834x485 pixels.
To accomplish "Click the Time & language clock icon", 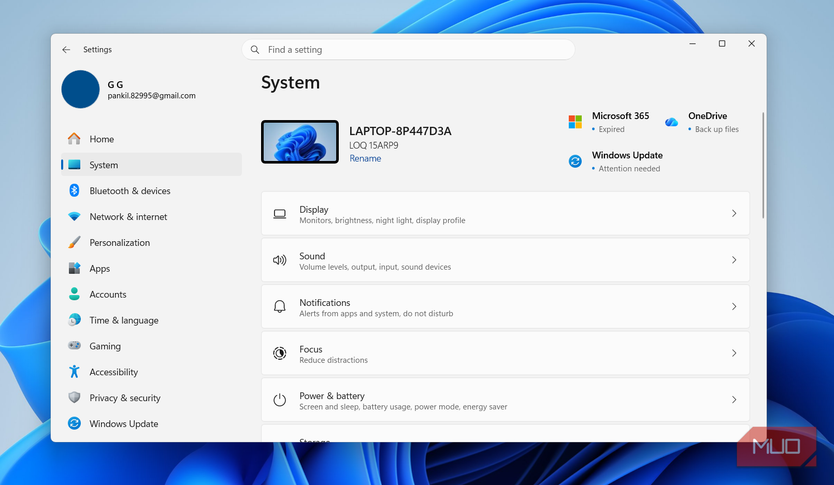I will [x=74, y=320].
